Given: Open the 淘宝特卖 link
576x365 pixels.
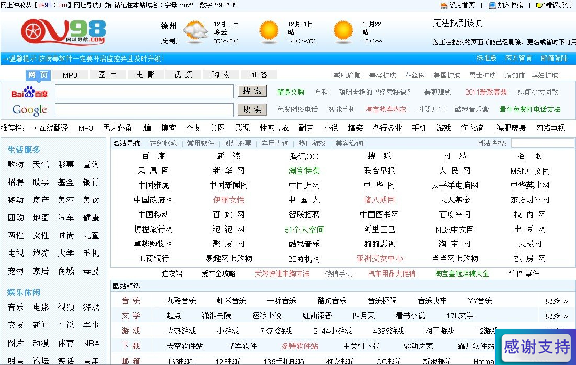Looking at the screenshot, I should [304, 171].
